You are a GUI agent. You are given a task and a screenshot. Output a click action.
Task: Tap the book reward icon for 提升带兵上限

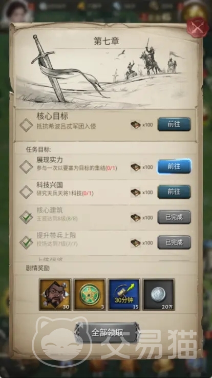coord(136,243)
